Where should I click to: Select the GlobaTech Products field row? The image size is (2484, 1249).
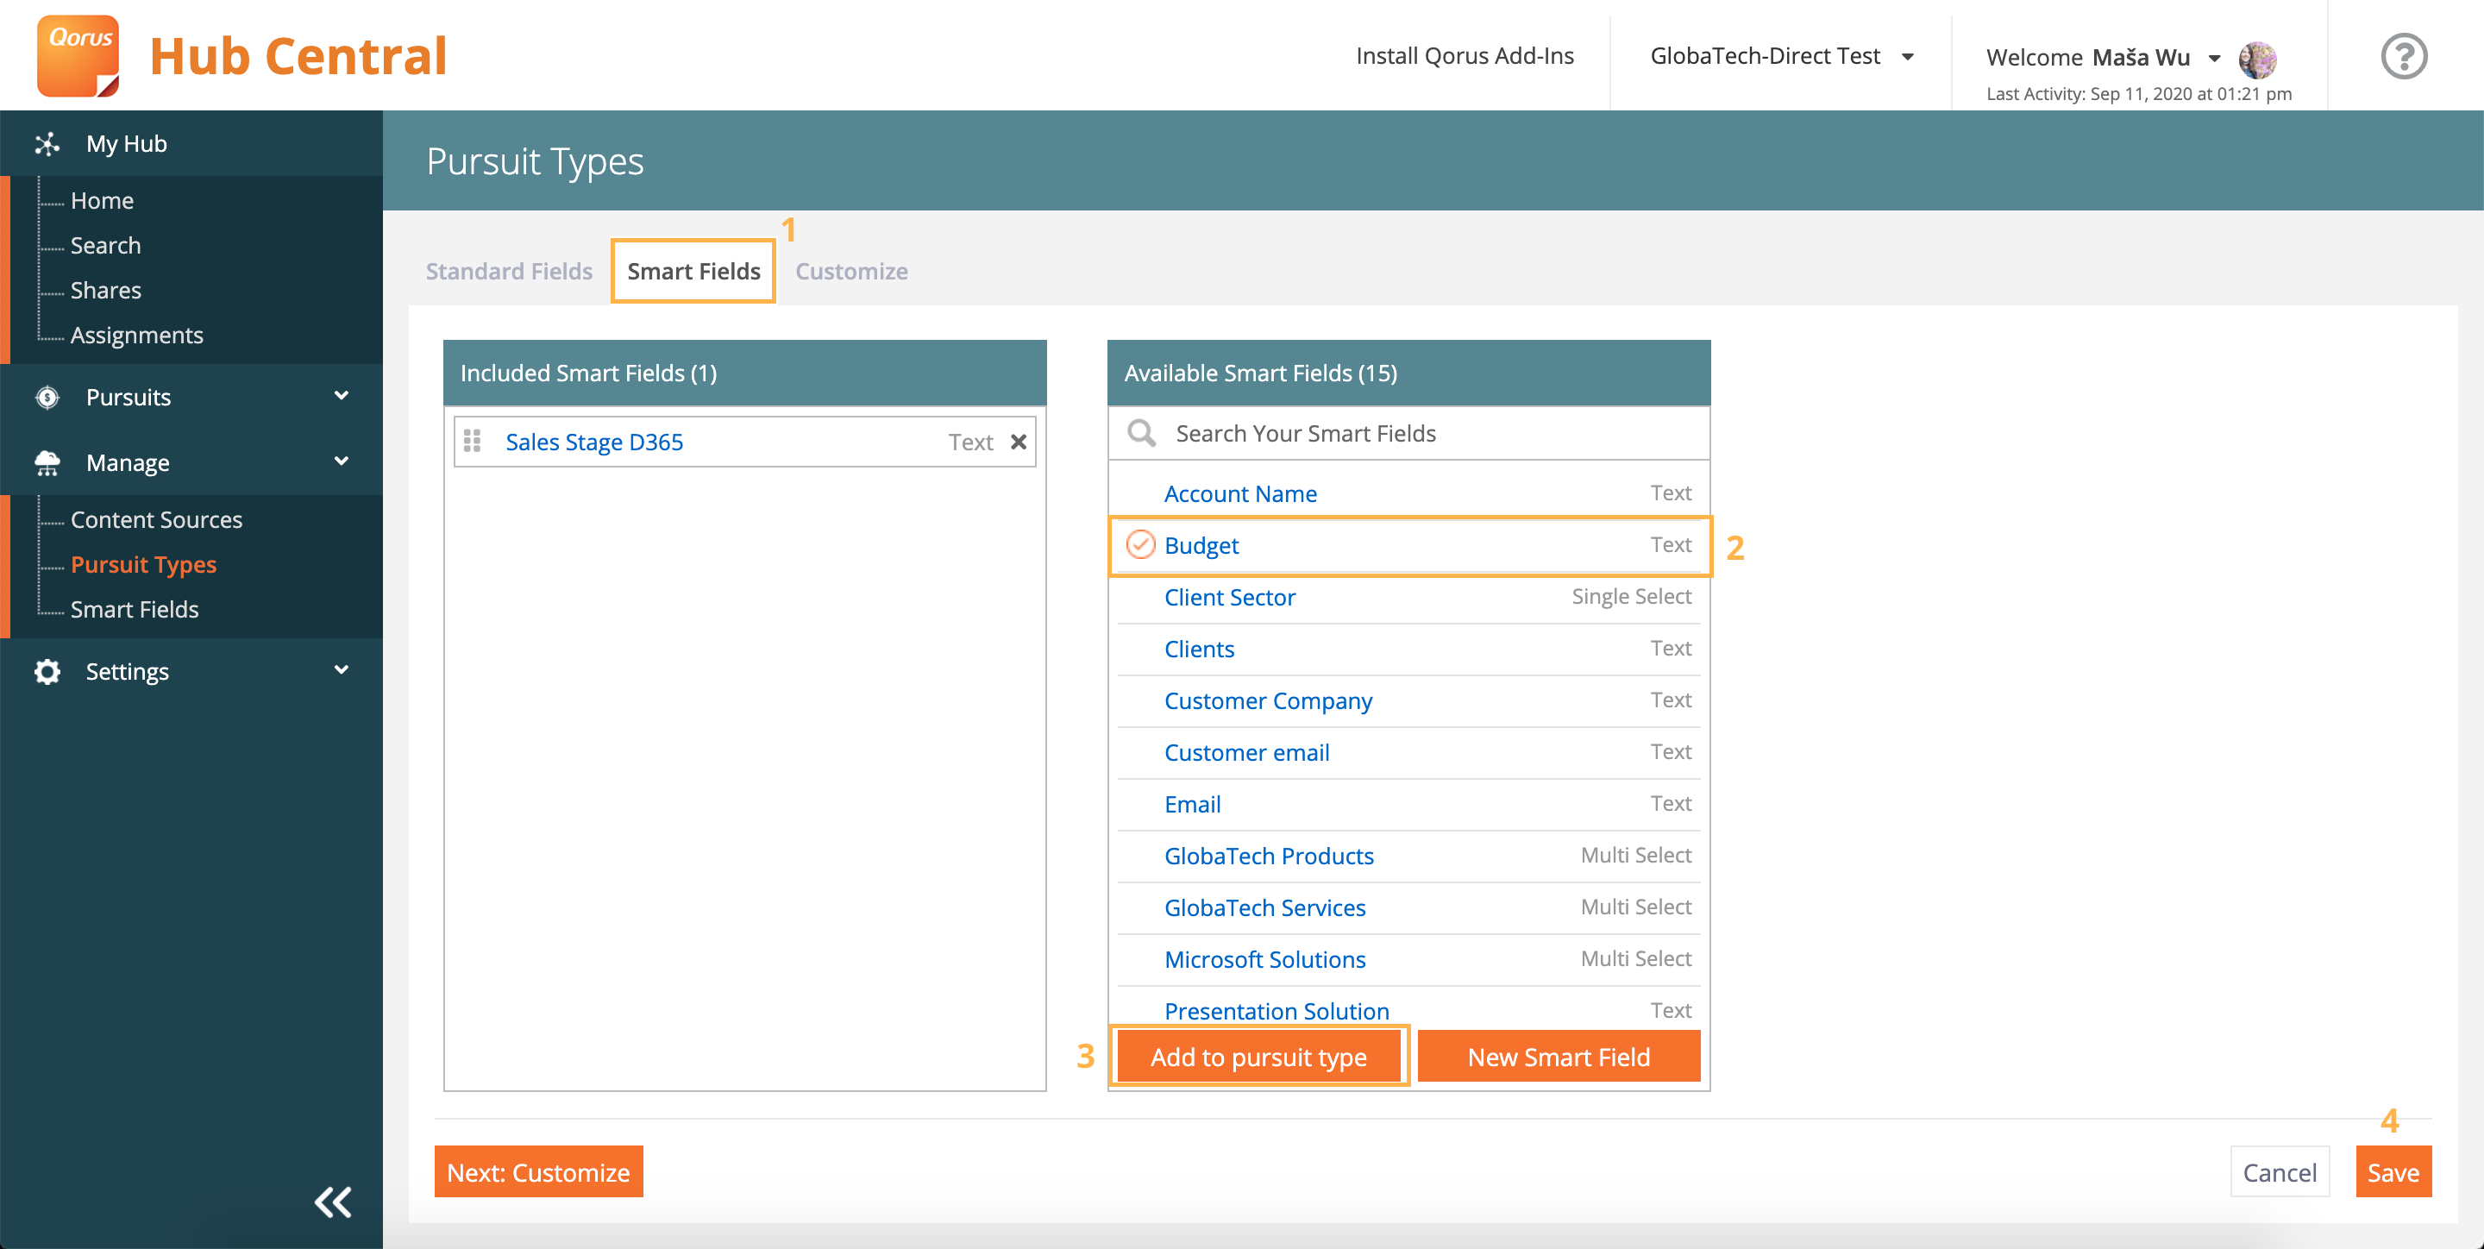[x=1268, y=856]
